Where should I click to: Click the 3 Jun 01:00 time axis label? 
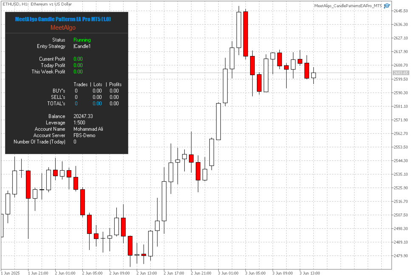coord(228,273)
